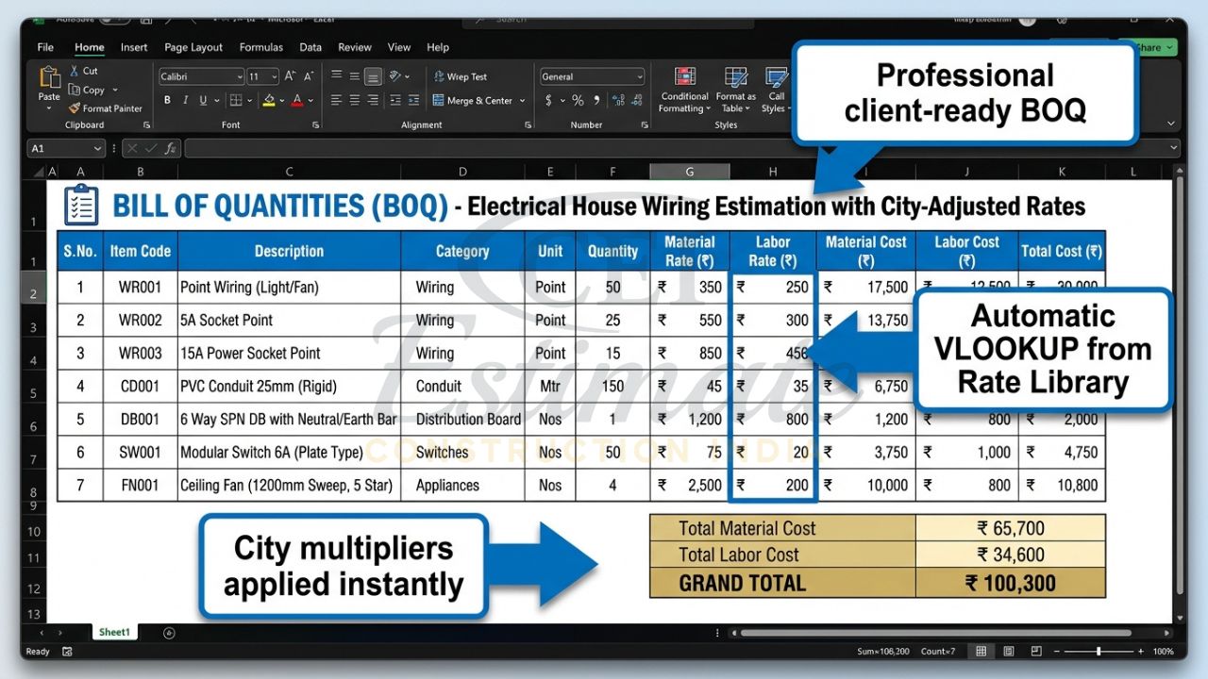Select the red Font Color swatch

[299, 100]
